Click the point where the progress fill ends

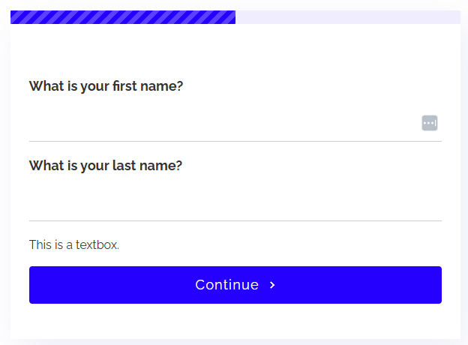pos(235,17)
